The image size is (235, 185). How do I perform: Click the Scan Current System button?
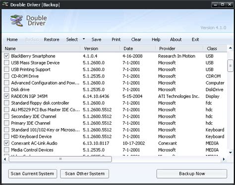click(33, 174)
